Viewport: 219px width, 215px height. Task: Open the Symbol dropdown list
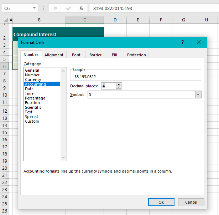coord(198,94)
